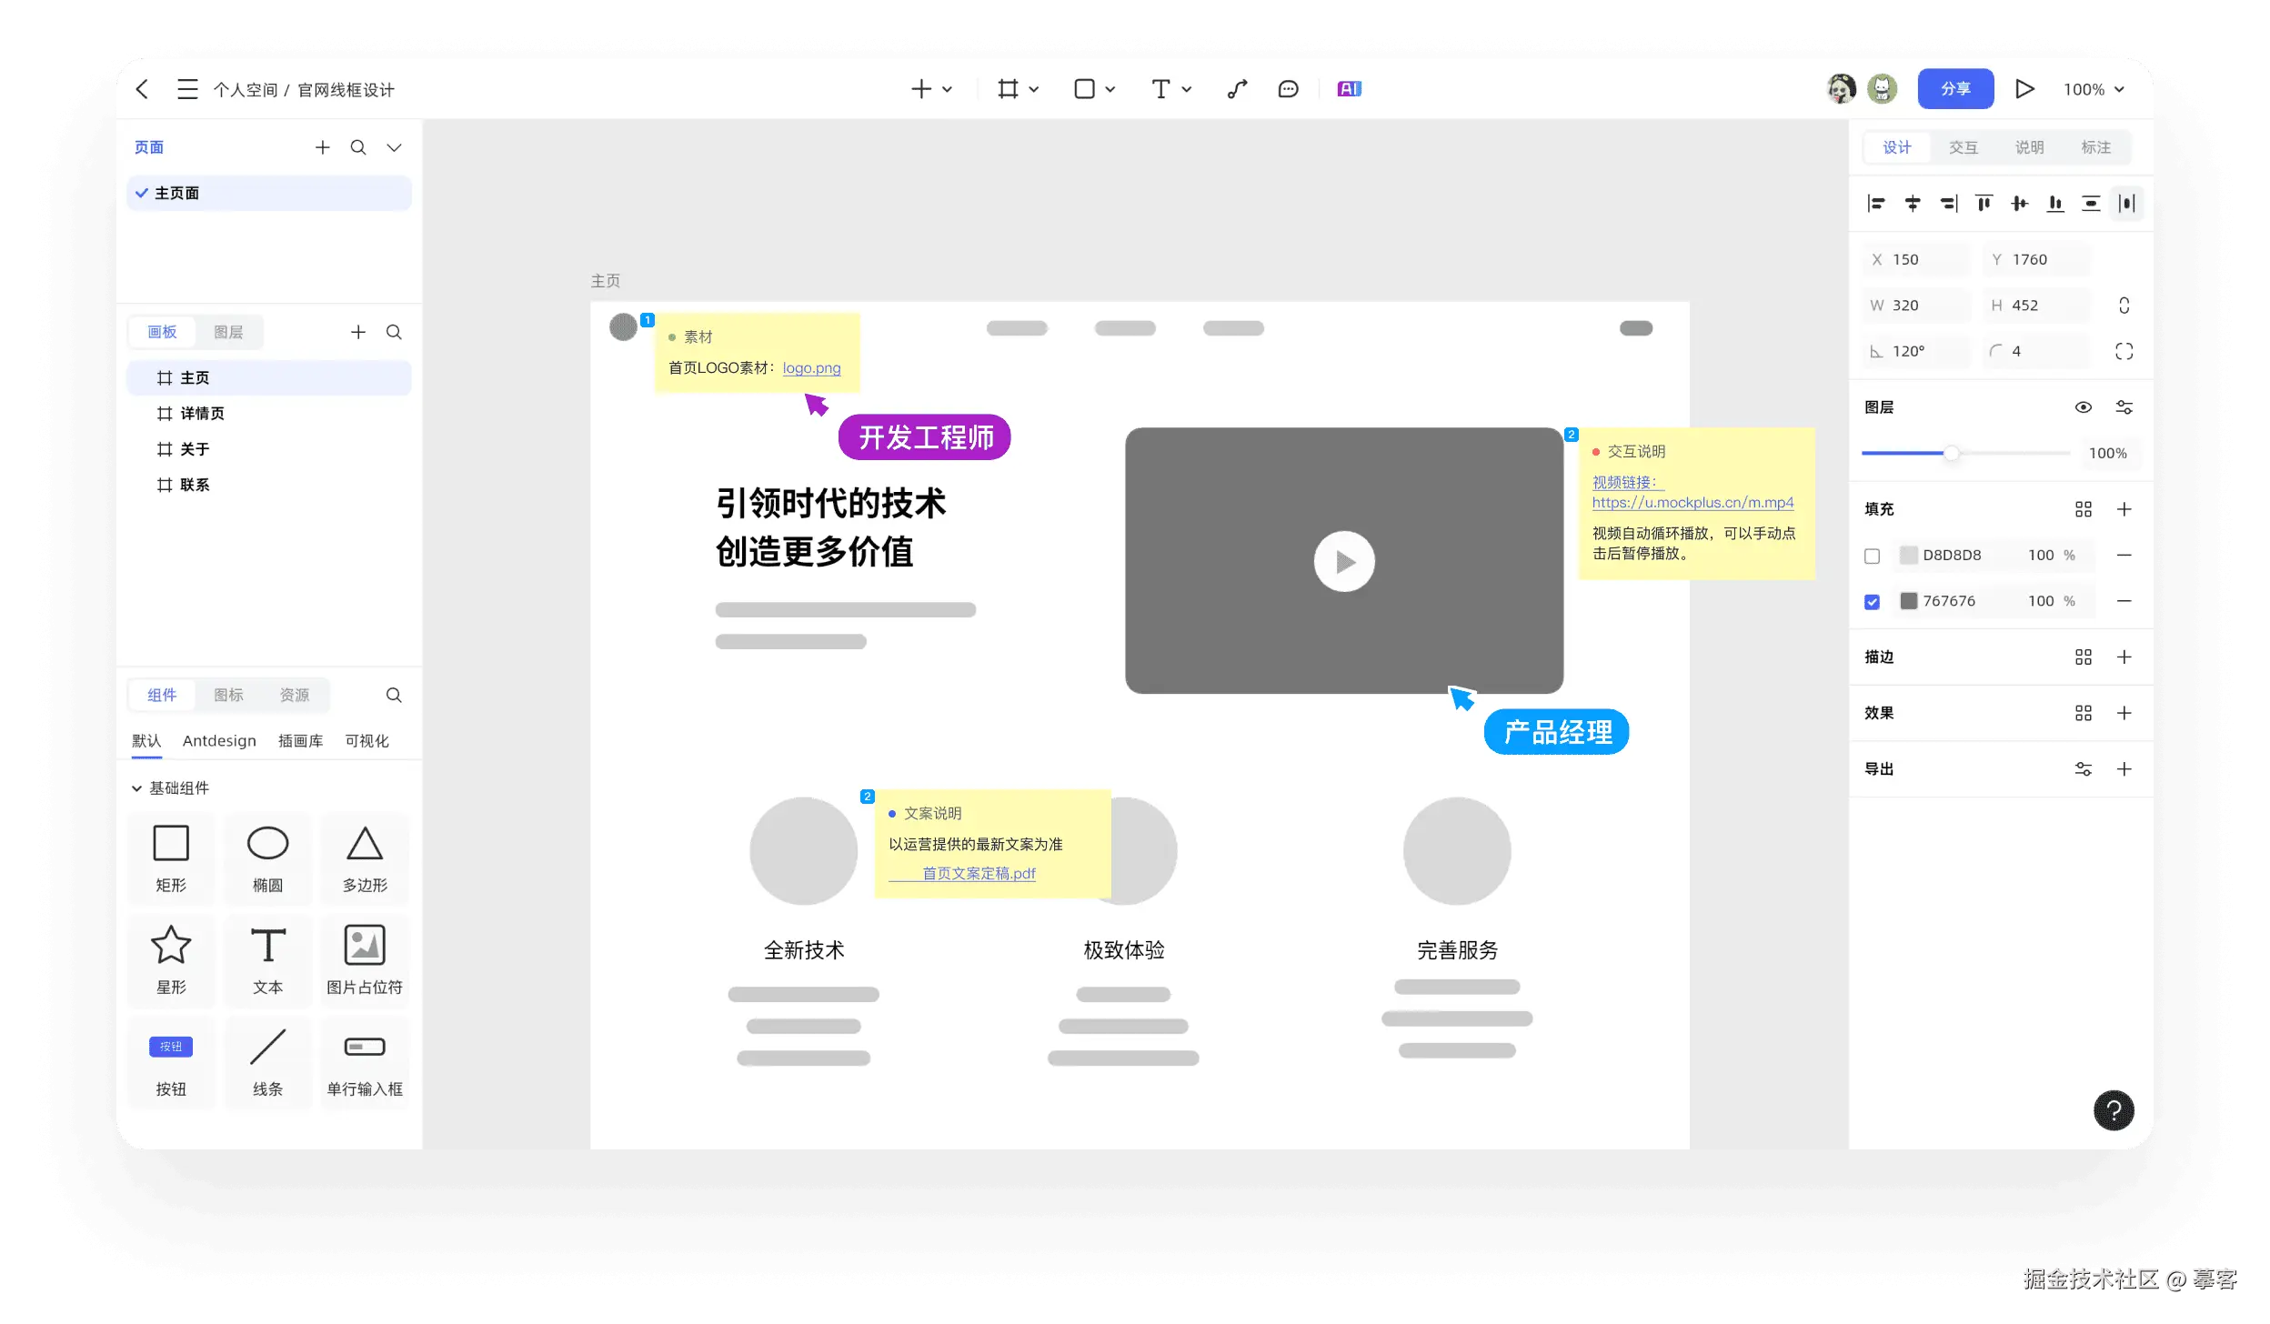Collapse the 基础组件 section
The image size is (2270, 1324).
coord(136,788)
